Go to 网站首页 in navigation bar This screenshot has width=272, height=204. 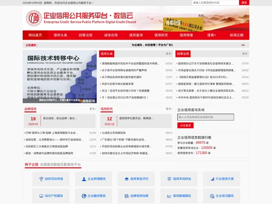tap(35, 35)
